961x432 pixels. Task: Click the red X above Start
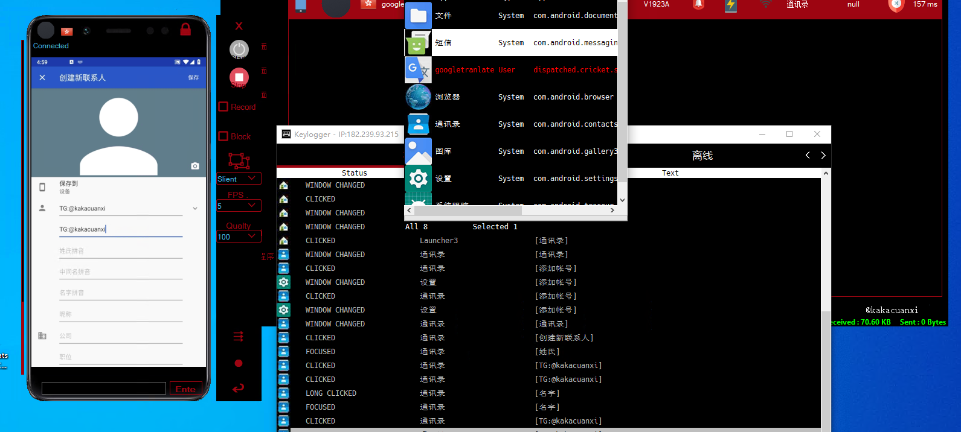[239, 26]
